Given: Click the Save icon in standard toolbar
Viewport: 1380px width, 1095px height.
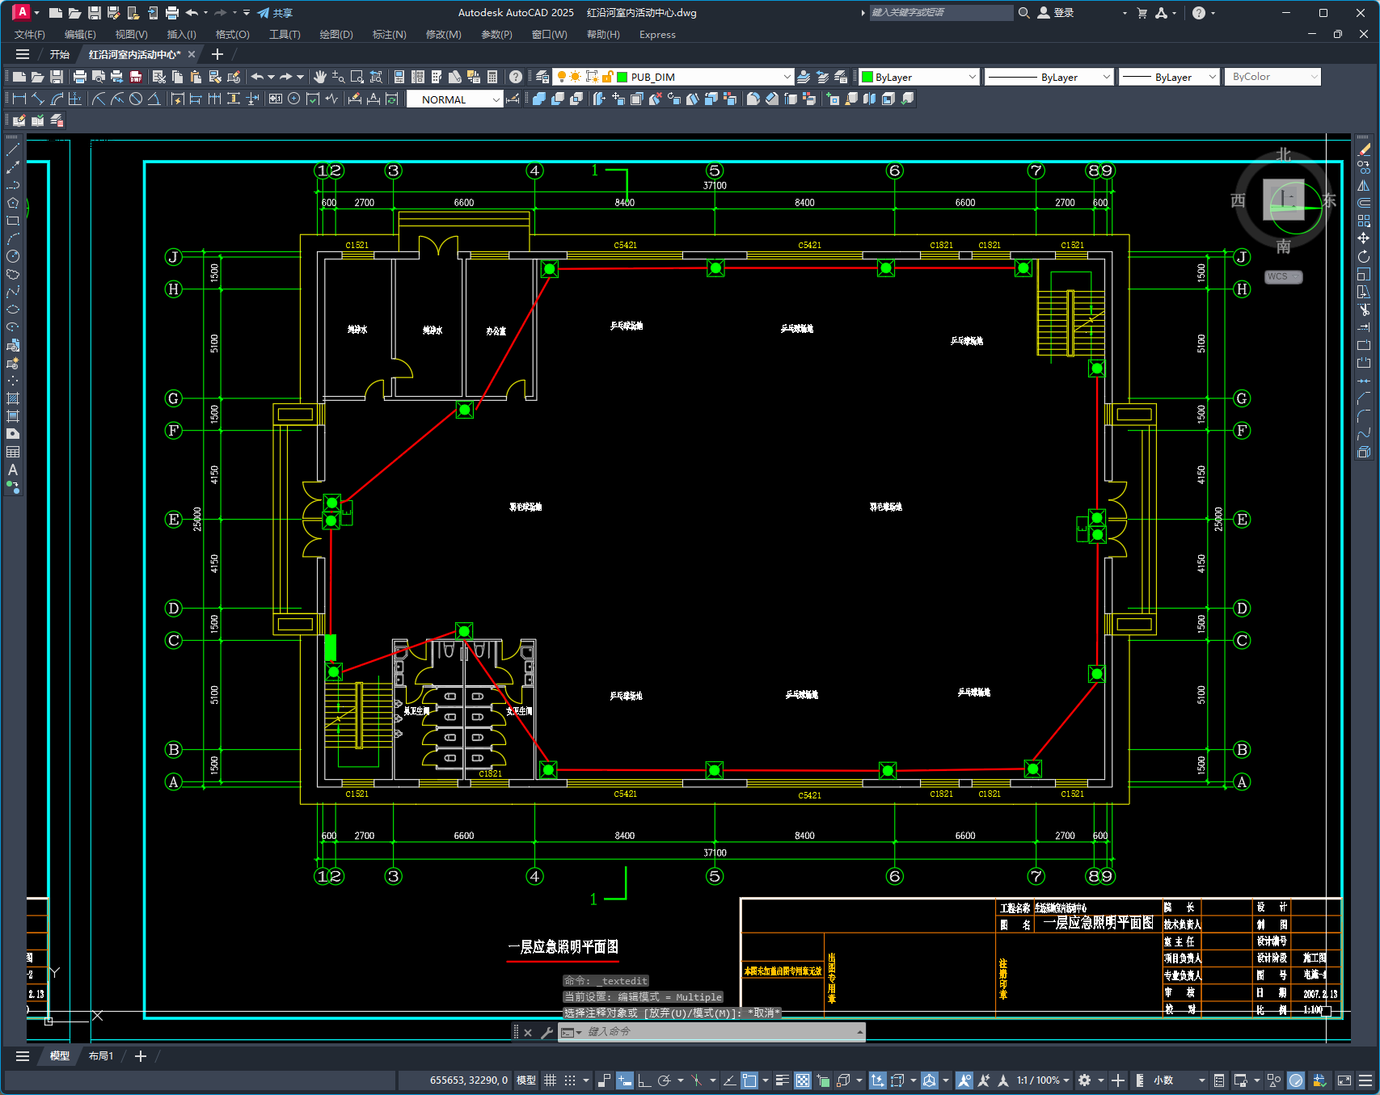Looking at the screenshot, I should pos(57,77).
